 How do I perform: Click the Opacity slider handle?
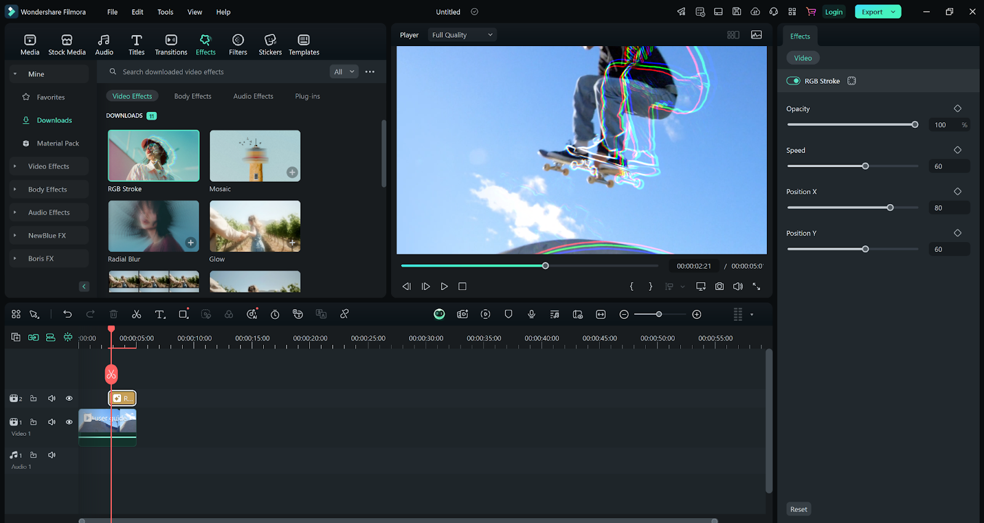pos(915,125)
